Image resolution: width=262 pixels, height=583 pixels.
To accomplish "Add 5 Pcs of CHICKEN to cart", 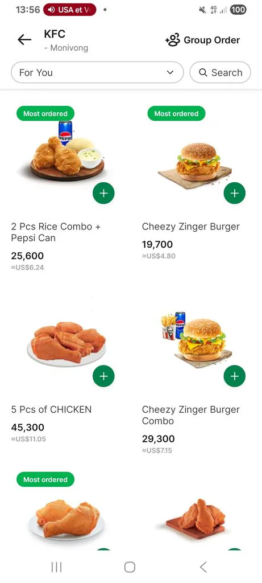I will [x=103, y=376].
